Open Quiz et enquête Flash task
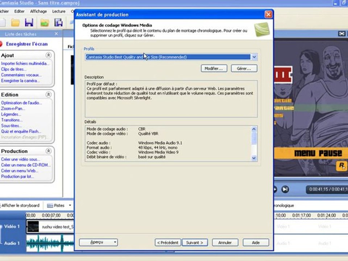 (21, 131)
